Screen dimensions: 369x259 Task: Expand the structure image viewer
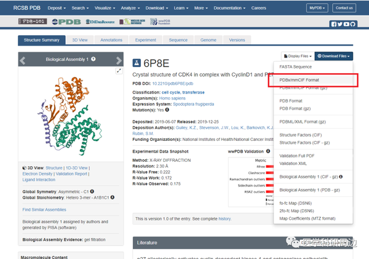(119, 71)
